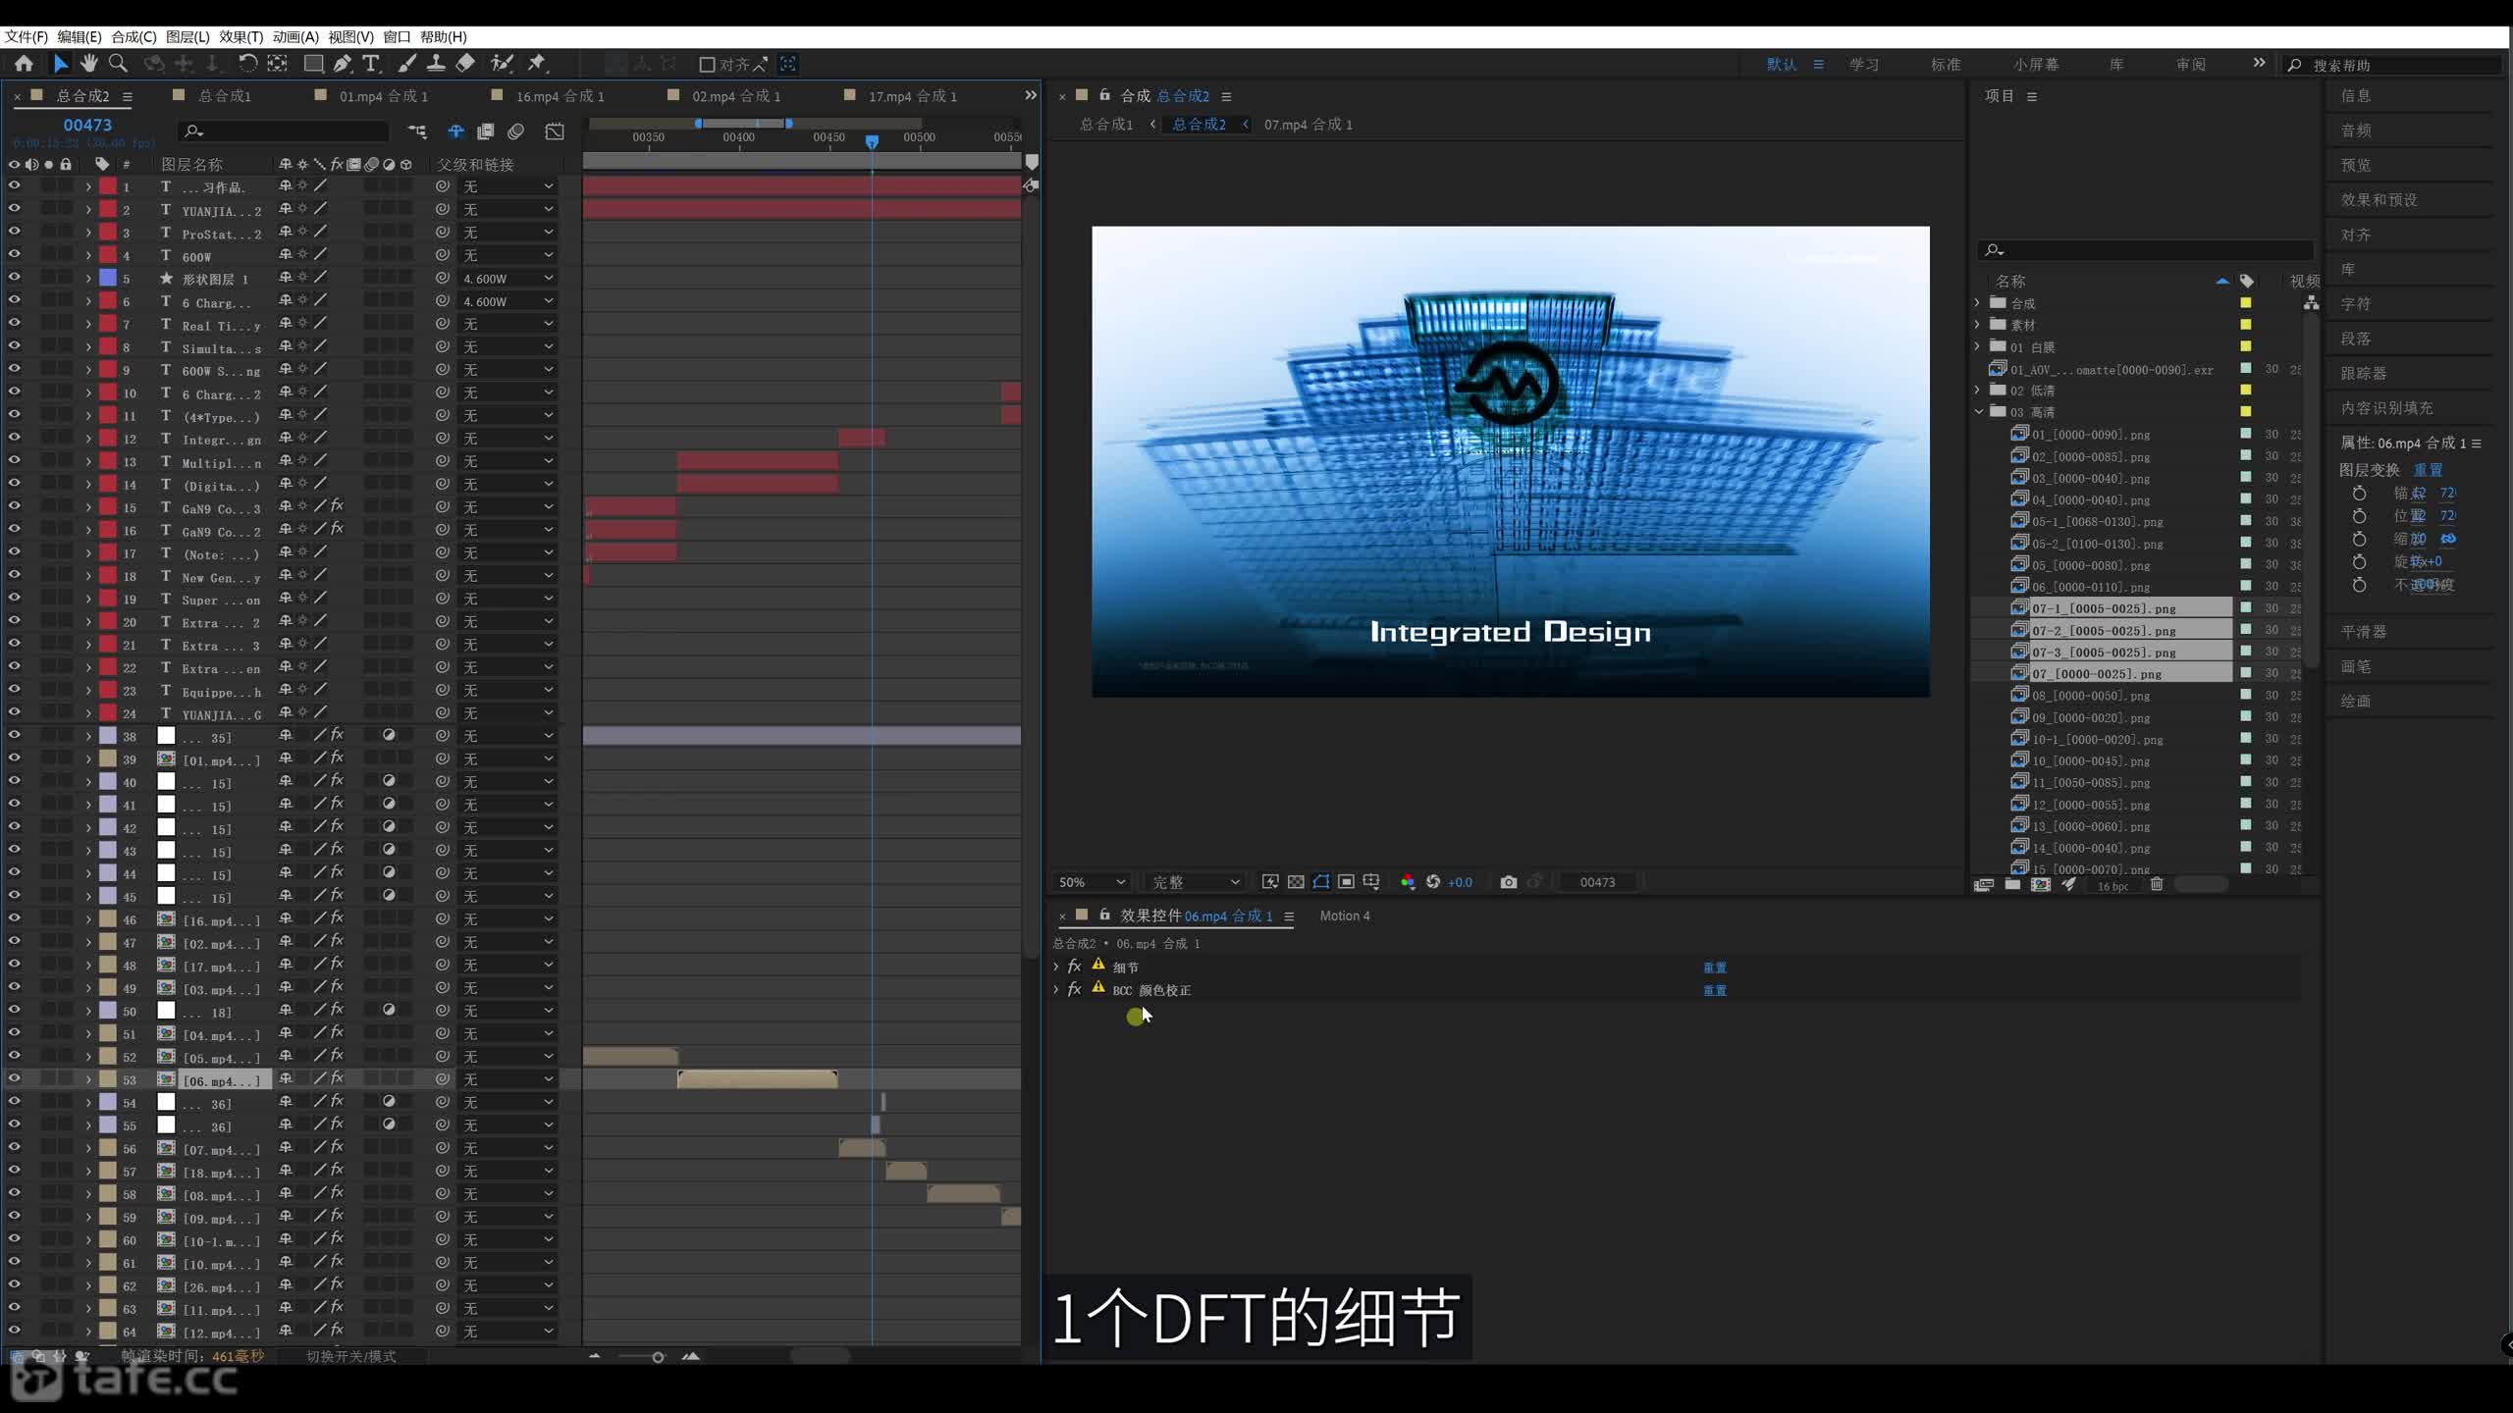Open parent dropdown for layer 6 showing 4. 600W

point(508,301)
